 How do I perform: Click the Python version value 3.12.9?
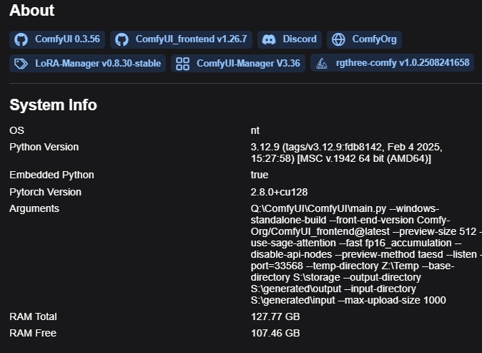[x=346, y=153]
